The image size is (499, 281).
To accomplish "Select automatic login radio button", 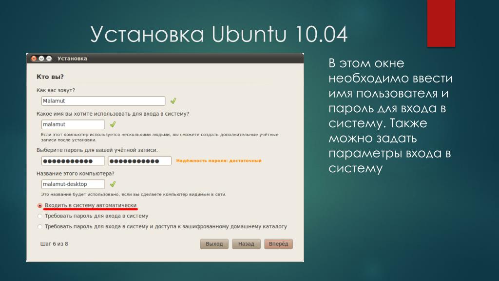I will pyautogui.click(x=40, y=205).
